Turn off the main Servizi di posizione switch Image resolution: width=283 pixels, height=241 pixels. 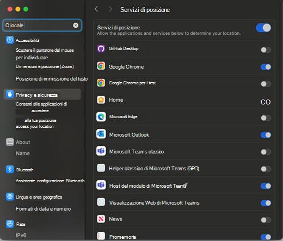[263, 28]
